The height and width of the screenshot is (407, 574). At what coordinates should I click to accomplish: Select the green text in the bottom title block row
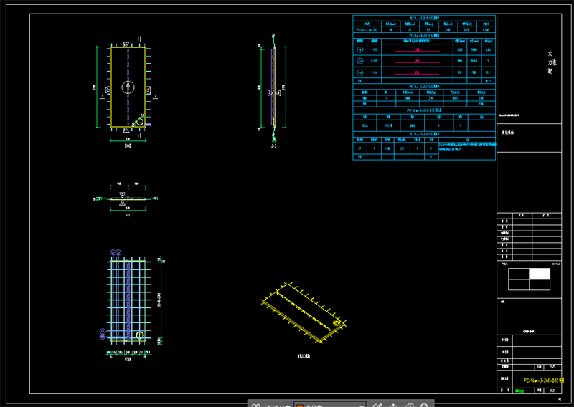pos(519,391)
